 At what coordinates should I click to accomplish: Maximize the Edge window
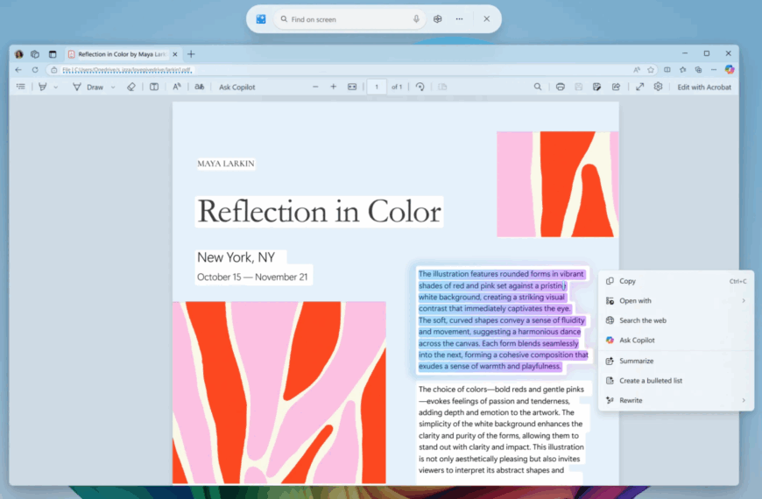pyautogui.click(x=707, y=53)
